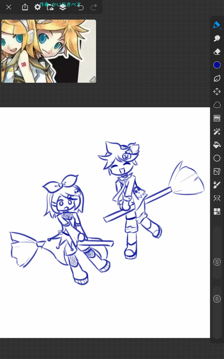Select the paintbrush swirl tool icon
This screenshot has width=224, height=359.
point(217,185)
